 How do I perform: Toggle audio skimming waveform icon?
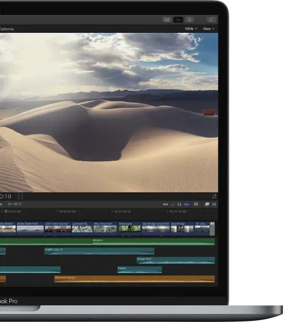coord(173,204)
